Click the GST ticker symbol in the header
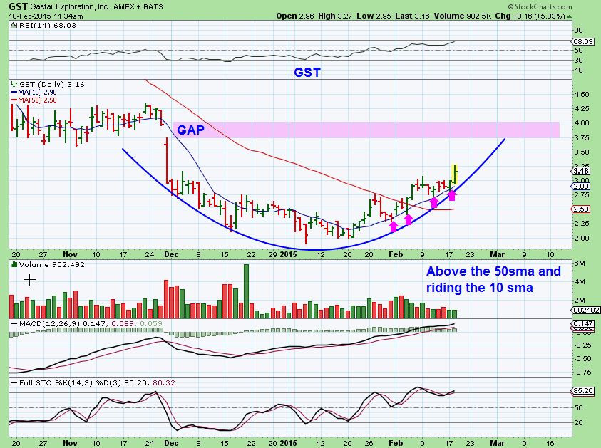601x448 pixels. click(18, 6)
